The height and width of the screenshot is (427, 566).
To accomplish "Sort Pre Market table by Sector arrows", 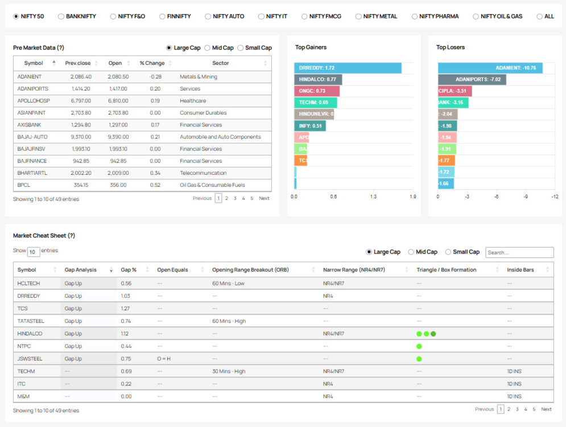I will (x=265, y=63).
